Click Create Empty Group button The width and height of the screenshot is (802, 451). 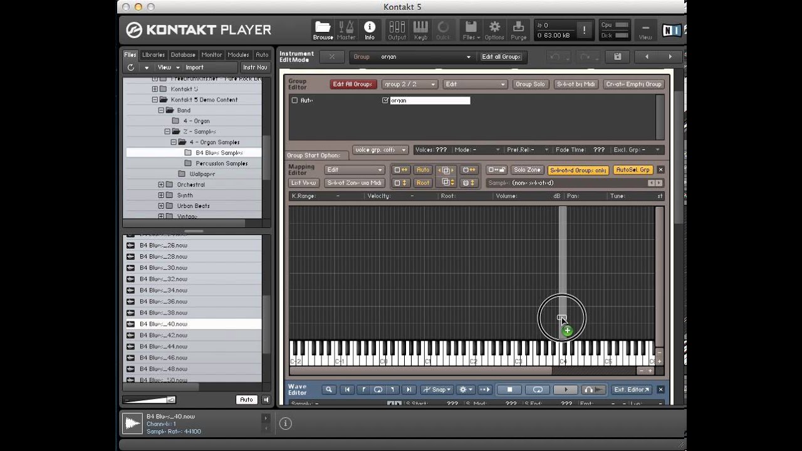coord(633,84)
